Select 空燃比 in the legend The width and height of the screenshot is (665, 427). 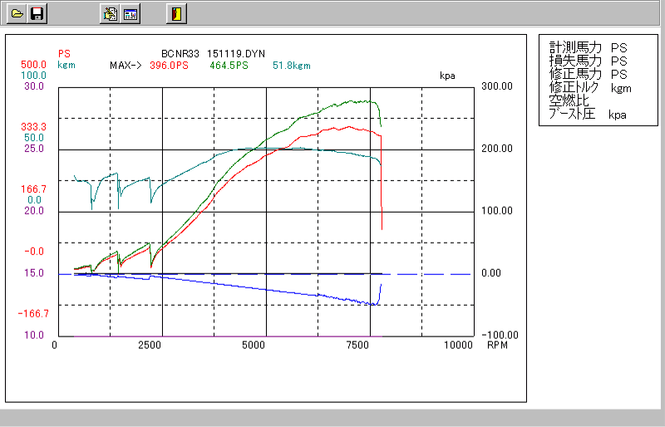pos(567,101)
